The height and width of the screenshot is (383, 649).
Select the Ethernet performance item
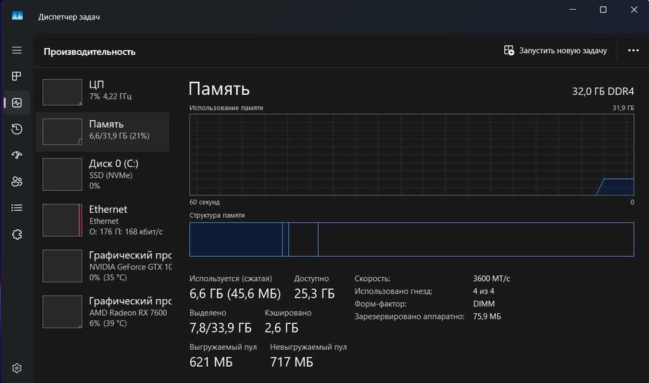tap(103, 220)
